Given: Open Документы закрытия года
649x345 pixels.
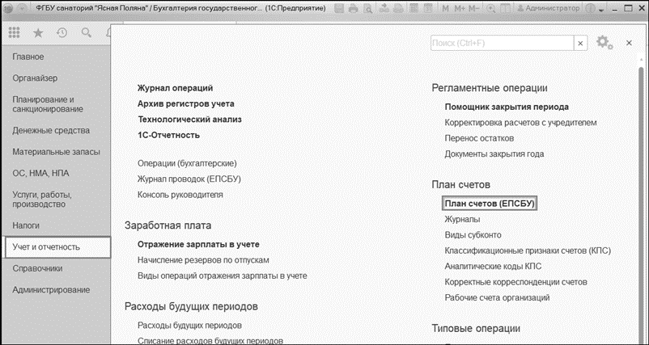Looking at the screenshot, I should tap(494, 154).
